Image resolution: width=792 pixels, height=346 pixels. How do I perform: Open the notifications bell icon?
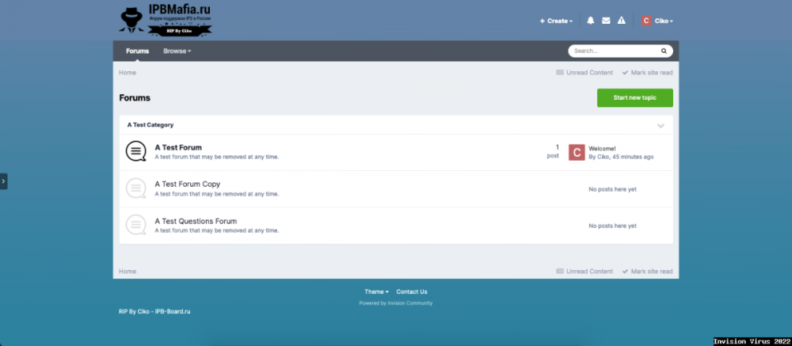[590, 21]
